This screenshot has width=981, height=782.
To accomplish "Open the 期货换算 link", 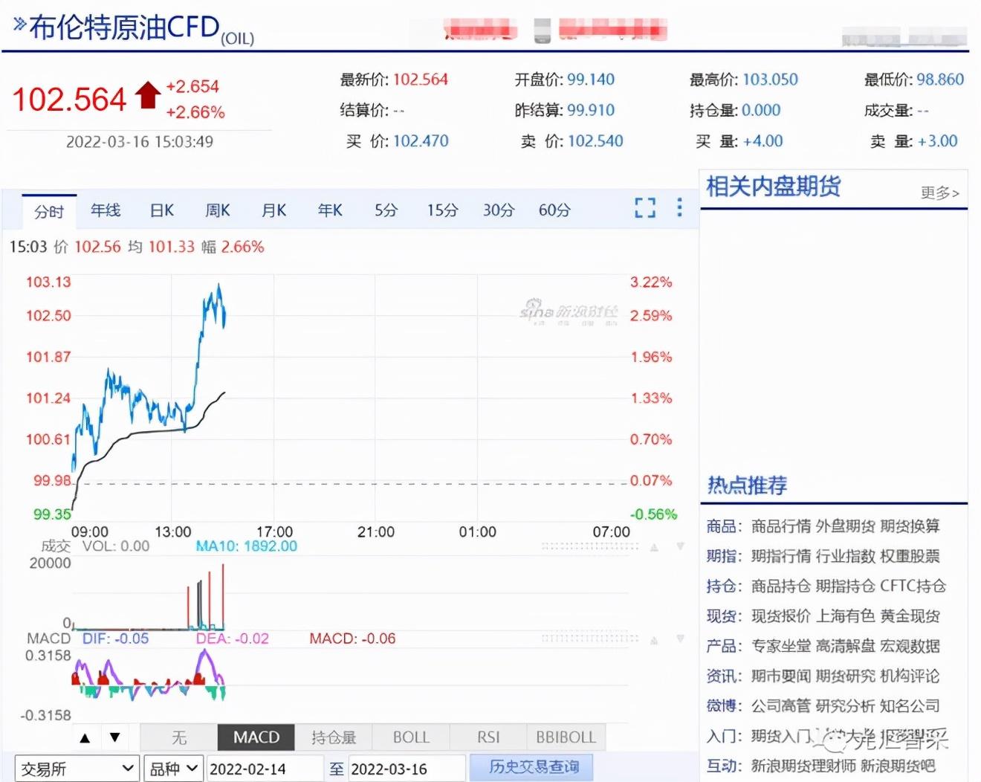I will pos(910,526).
